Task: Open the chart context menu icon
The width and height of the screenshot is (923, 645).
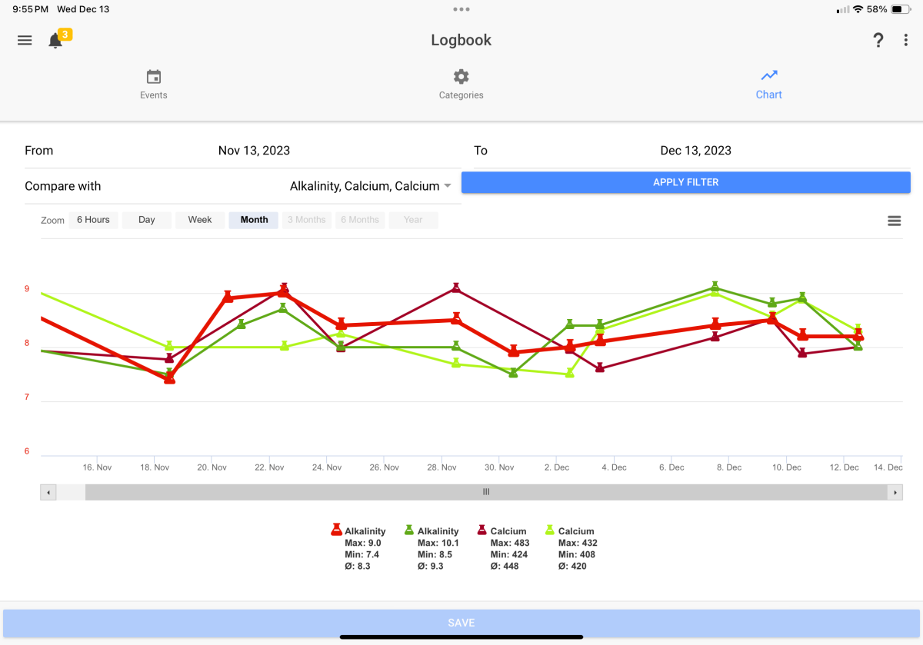Action: (894, 221)
